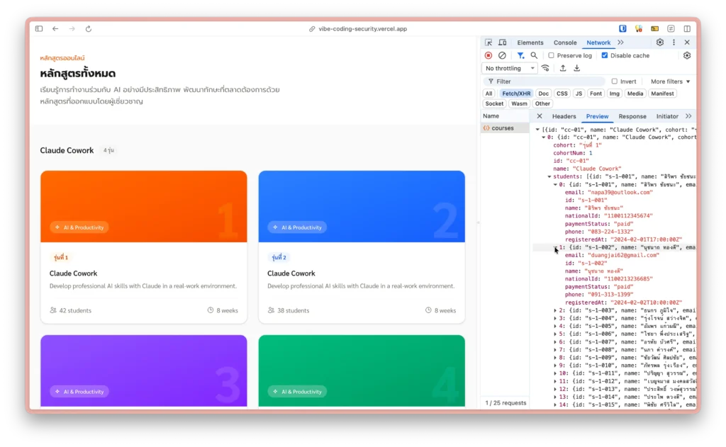Click the browser forward arrow
Screen dimensions: 726x447
[x=72, y=28]
